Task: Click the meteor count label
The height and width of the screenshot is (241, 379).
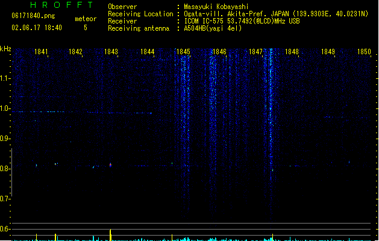Action: (86, 19)
